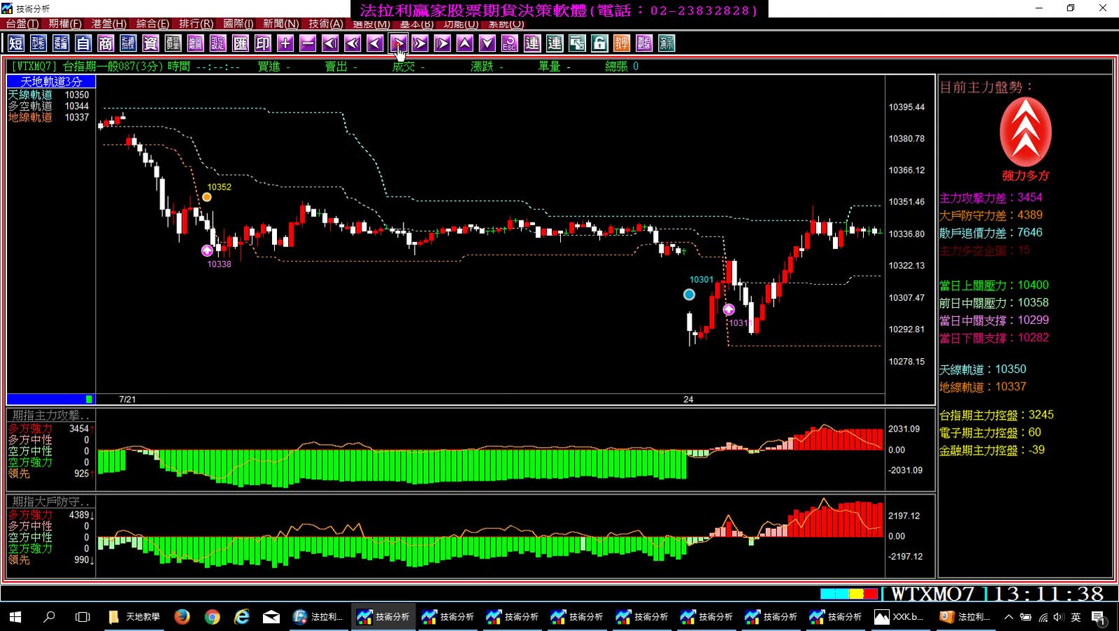Click the 資 toolbar icon
The width and height of the screenshot is (1119, 631).
[x=150, y=43]
